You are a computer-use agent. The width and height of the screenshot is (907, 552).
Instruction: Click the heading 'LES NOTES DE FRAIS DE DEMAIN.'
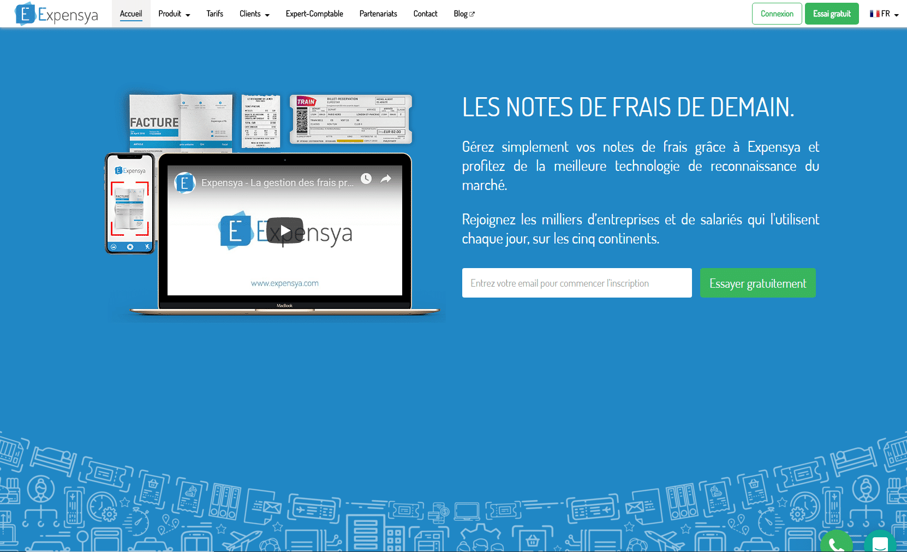[x=628, y=107]
